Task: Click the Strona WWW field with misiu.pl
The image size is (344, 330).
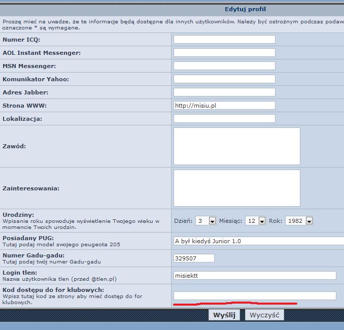Action: click(x=224, y=106)
